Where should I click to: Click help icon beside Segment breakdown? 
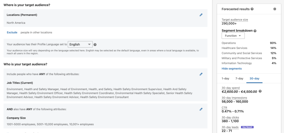pyautogui.click(x=255, y=31)
